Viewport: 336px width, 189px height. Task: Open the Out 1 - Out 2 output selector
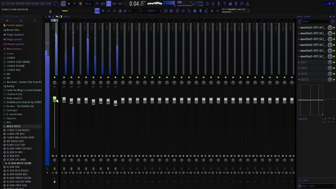[309, 186]
